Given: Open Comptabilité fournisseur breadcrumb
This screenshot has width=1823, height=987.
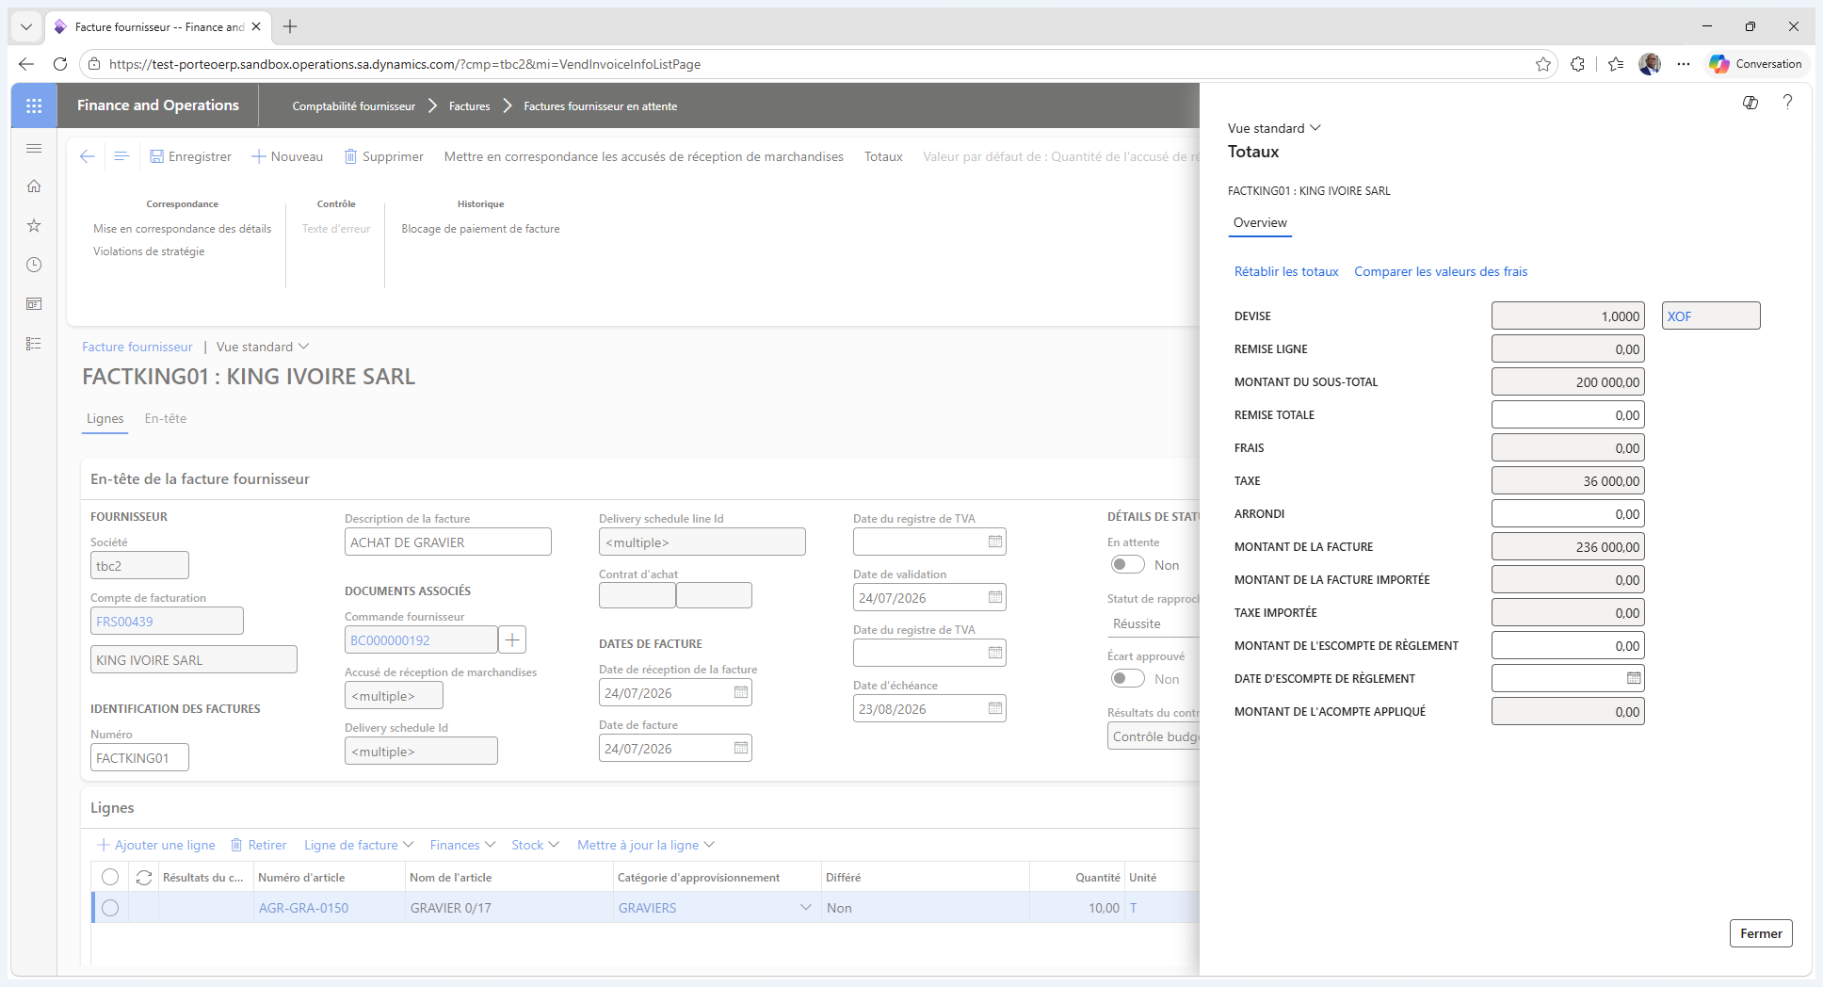Looking at the screenshot, I should 354,106.
